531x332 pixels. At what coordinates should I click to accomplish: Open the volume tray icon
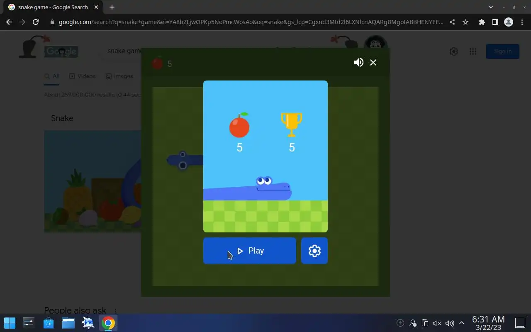pyautogui.click(x=450, y=323)
